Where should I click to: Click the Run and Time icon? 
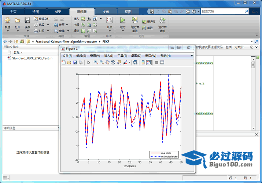click(162, 20)
